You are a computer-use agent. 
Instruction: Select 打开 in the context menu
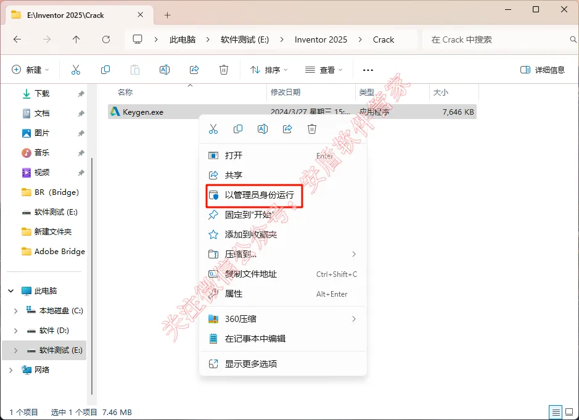(283, 155)
